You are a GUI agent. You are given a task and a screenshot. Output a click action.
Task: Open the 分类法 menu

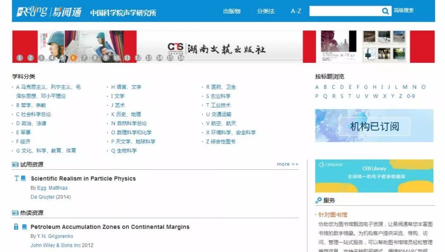[x=266, y=11]
